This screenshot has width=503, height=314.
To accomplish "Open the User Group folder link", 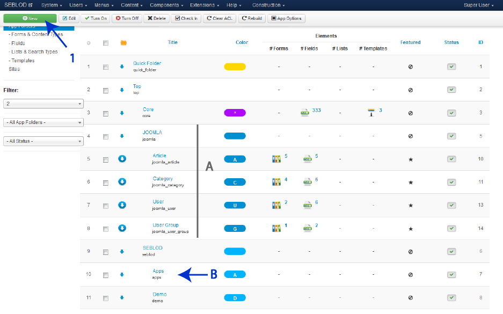I will coord(165,225).
